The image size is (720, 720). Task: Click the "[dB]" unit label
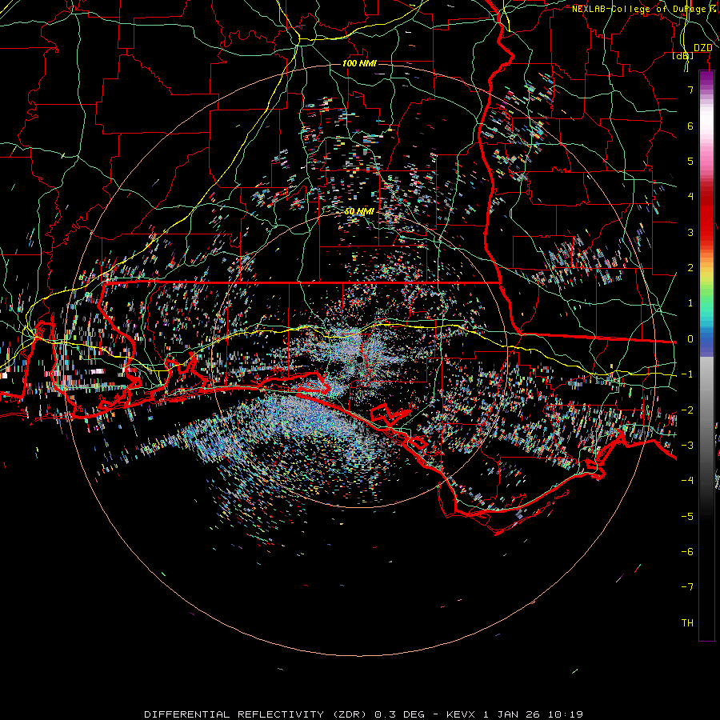(x=683, y=55)
